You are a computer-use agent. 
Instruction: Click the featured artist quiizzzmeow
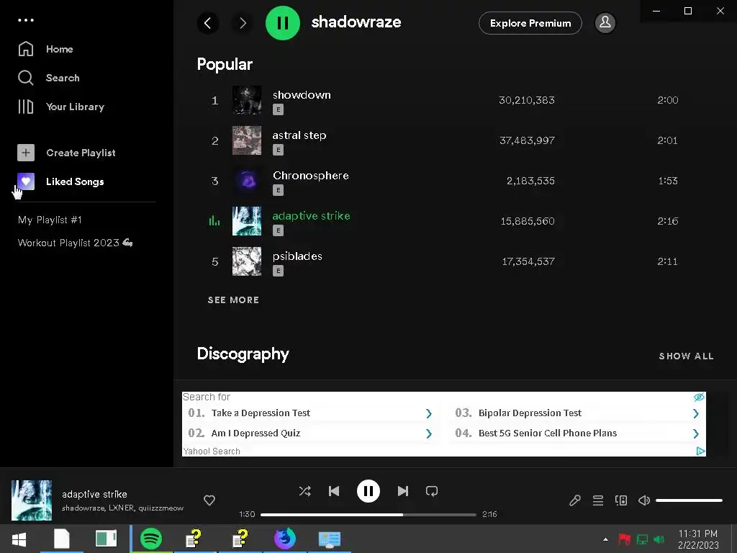(160, 508)
